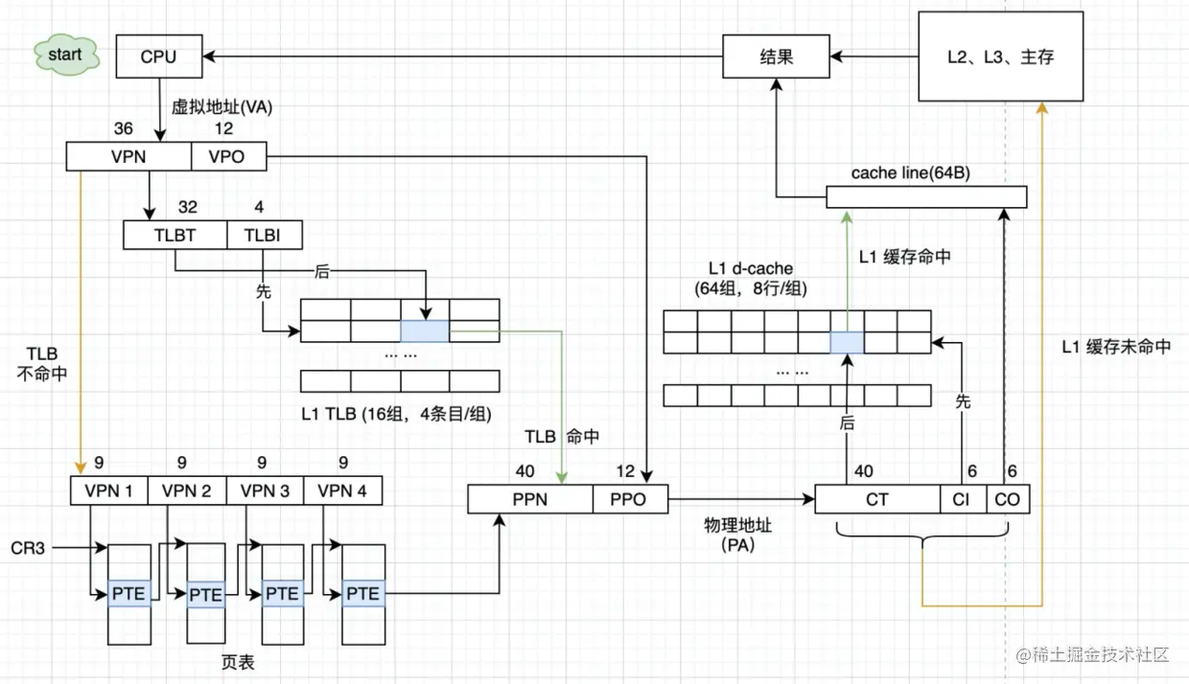The width and height of the screenshot is (1189, 684).
Task: Select the 结果 box
Action: pyautogui.click(x=777, y=57)
